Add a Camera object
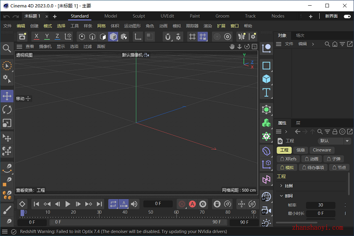Screen dimensions: 354x236 point(267,211)
